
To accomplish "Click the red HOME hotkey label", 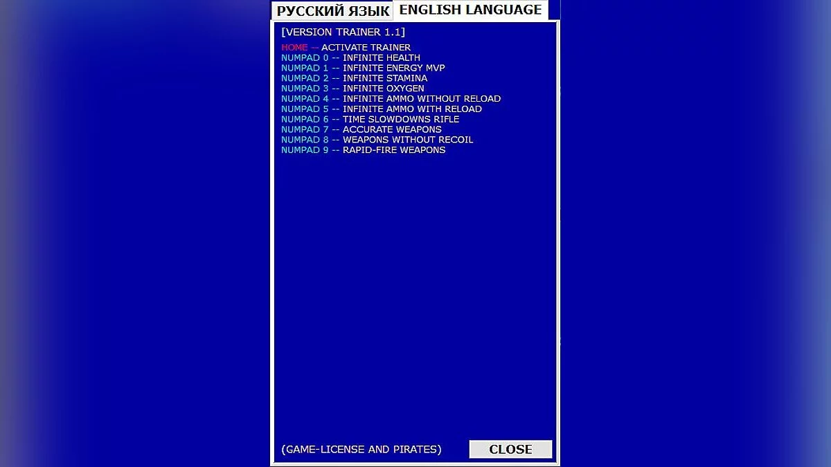I will (294, 48).
